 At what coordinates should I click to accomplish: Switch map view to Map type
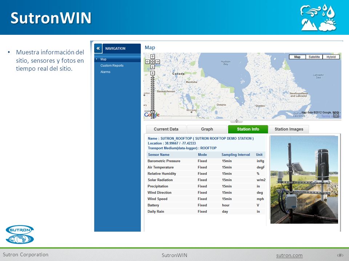click(x=297, y=57)
